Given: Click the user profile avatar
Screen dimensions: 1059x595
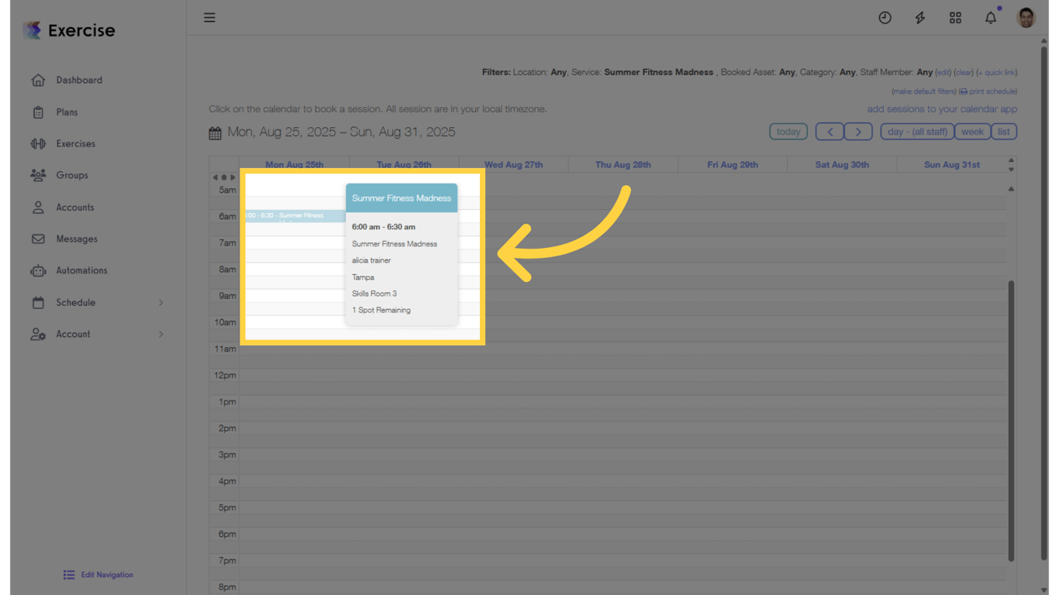Looking at the screenshot, I should point(1026,18).
